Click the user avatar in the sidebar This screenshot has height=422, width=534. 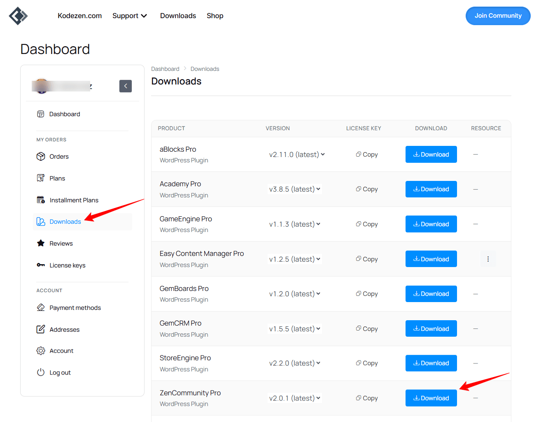(x=42, y=86)
